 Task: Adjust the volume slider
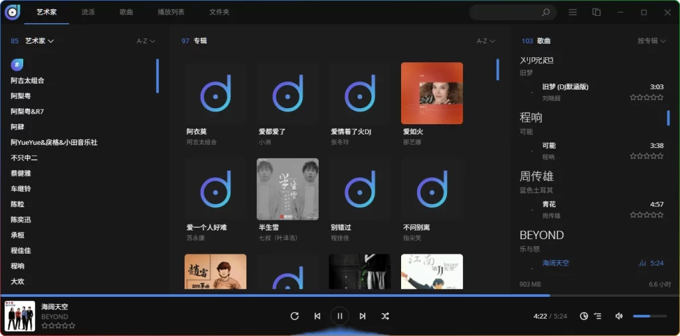(649, 316)
